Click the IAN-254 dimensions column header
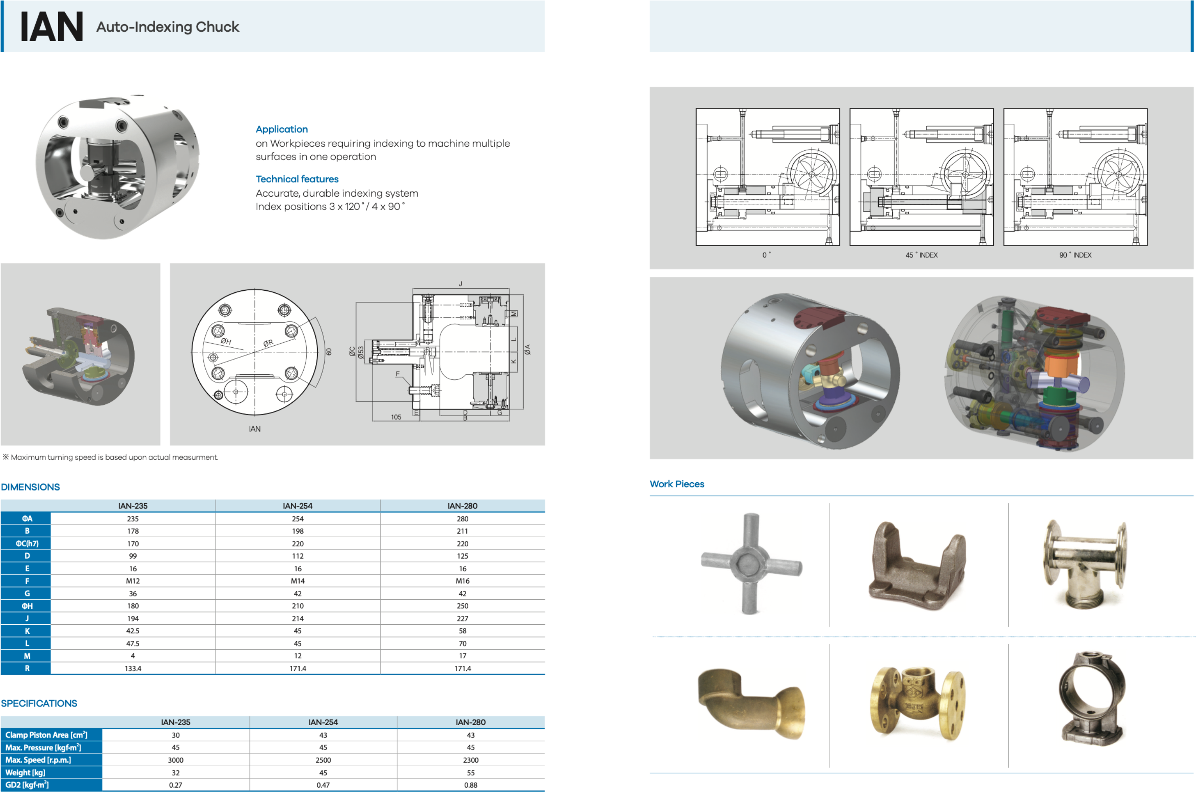This screenshot has height=811, width=1197. click(x=297, y=506)
